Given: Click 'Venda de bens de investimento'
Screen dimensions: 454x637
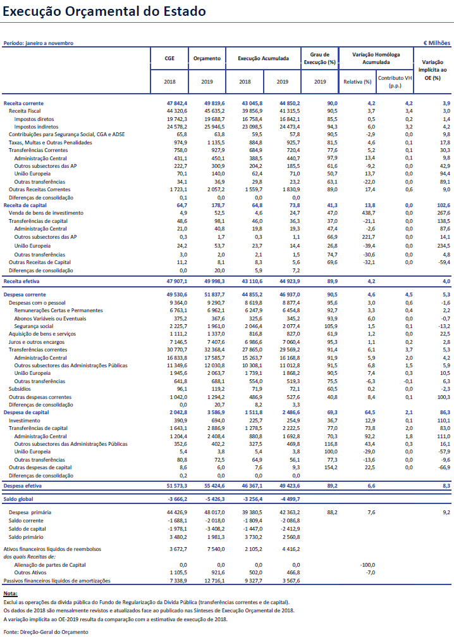Looking at the screenshot, I should 46,213.
